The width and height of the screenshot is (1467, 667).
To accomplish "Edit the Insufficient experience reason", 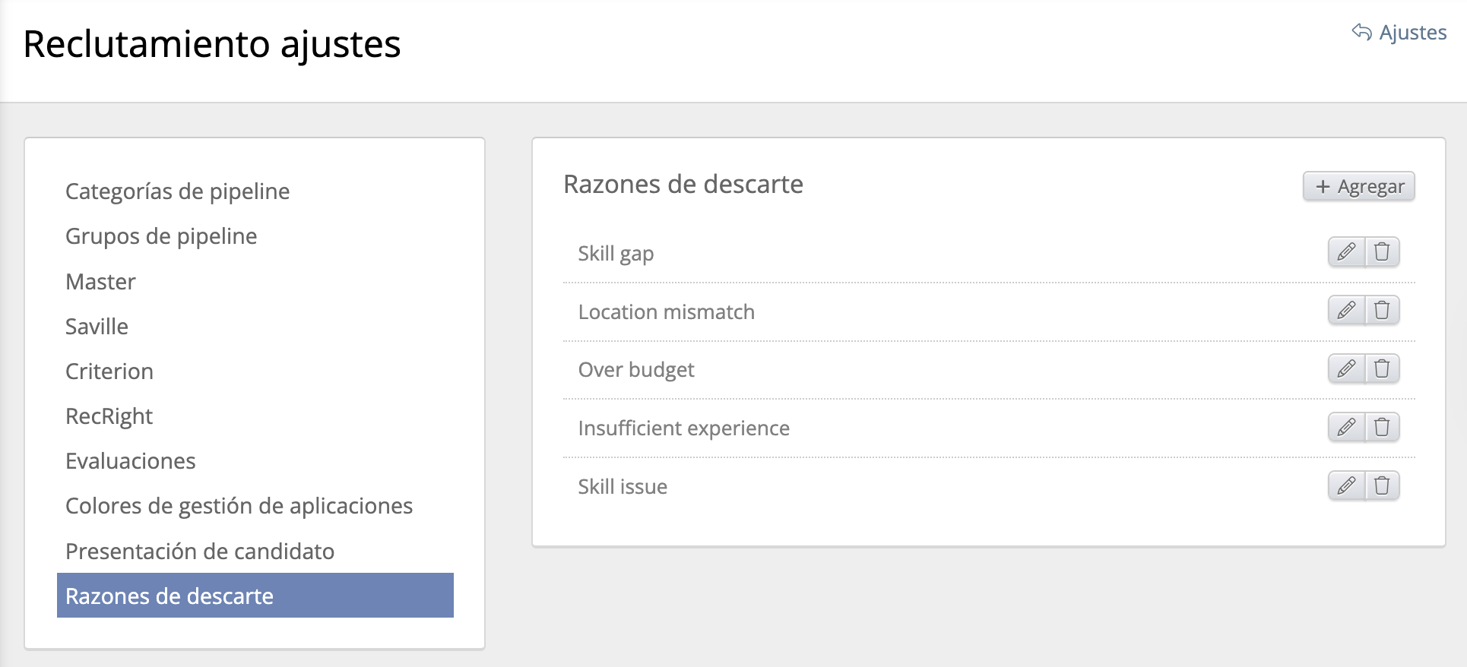I will pyautogui.click(x=1346, y=428).
